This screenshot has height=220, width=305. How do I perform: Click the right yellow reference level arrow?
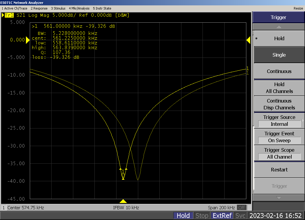tap(248, 40)
